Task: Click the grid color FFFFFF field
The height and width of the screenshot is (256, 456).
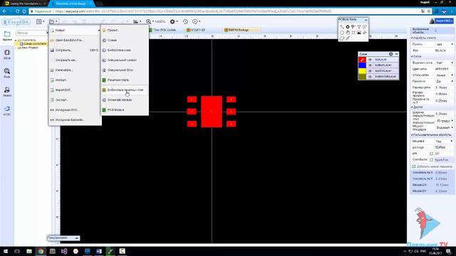Action: 445,69
